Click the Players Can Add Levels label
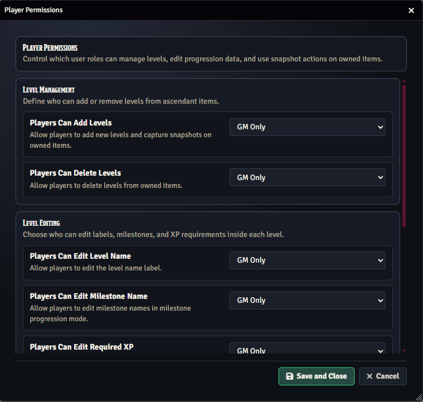The height and width of the screenshot is (402, 423). click(71, 123)
